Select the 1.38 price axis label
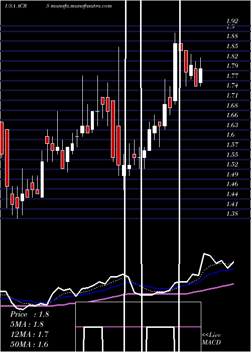Image resolution: width=251 pixels, height=352 pixels. pyautogui.click(x=232, y=214)
